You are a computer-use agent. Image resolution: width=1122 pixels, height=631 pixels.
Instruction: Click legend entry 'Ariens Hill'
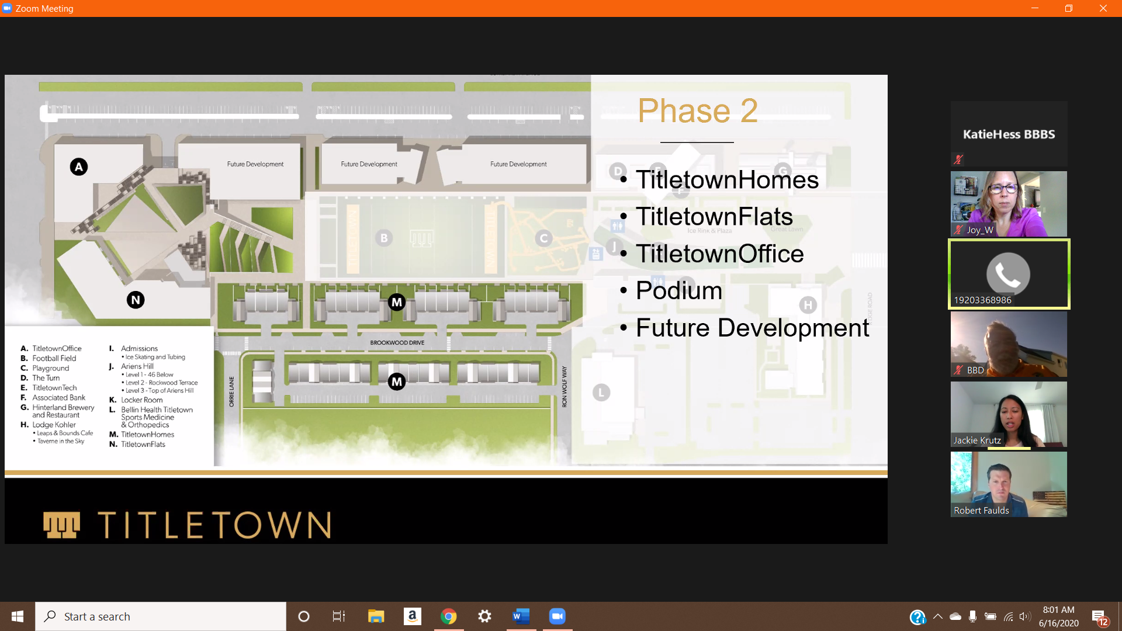(137, 366)
